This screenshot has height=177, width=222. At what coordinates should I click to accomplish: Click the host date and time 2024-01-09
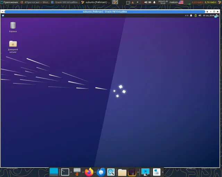point(163,2)
